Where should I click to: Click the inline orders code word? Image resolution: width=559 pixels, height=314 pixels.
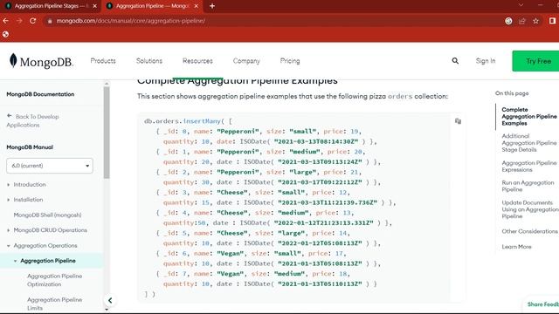click(x=400, y=97)
